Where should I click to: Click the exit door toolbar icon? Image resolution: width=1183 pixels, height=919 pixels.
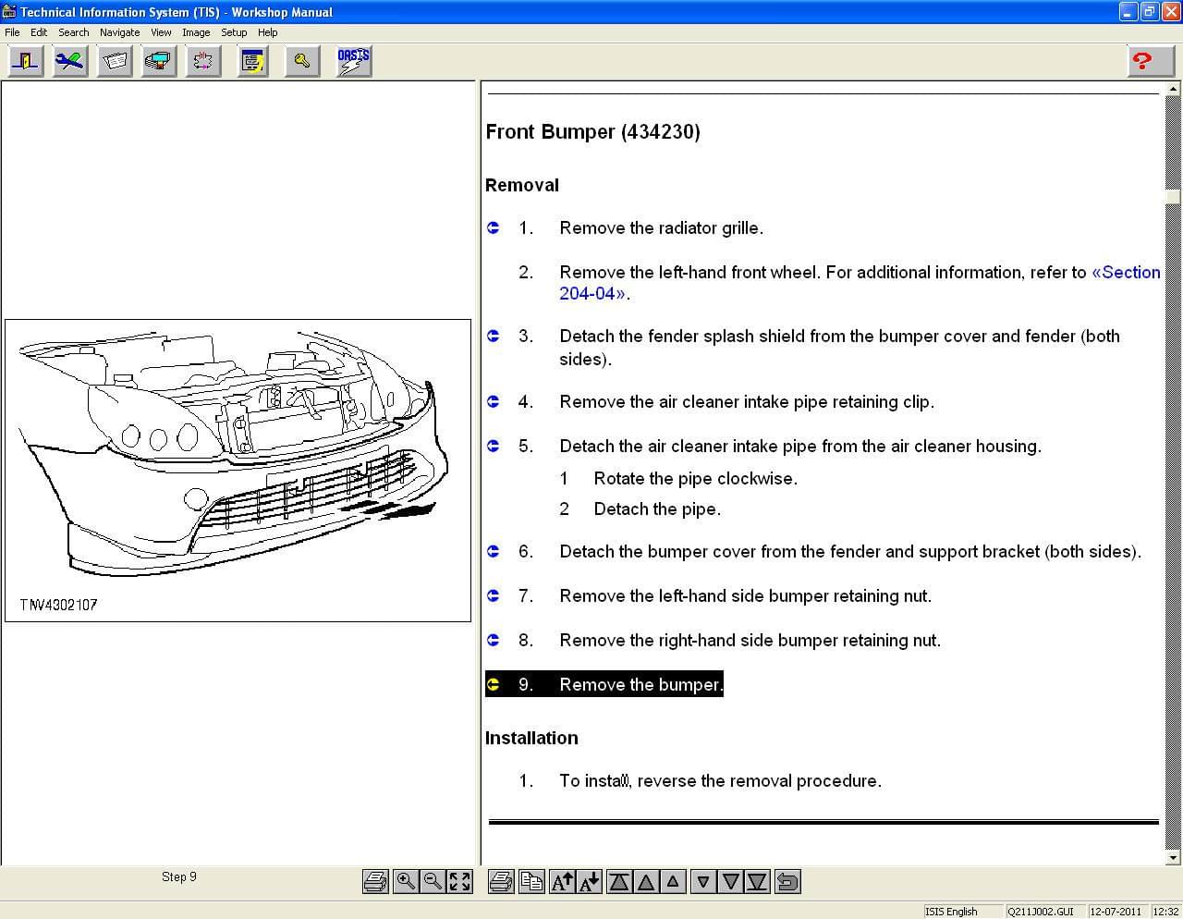pos(26,61)
